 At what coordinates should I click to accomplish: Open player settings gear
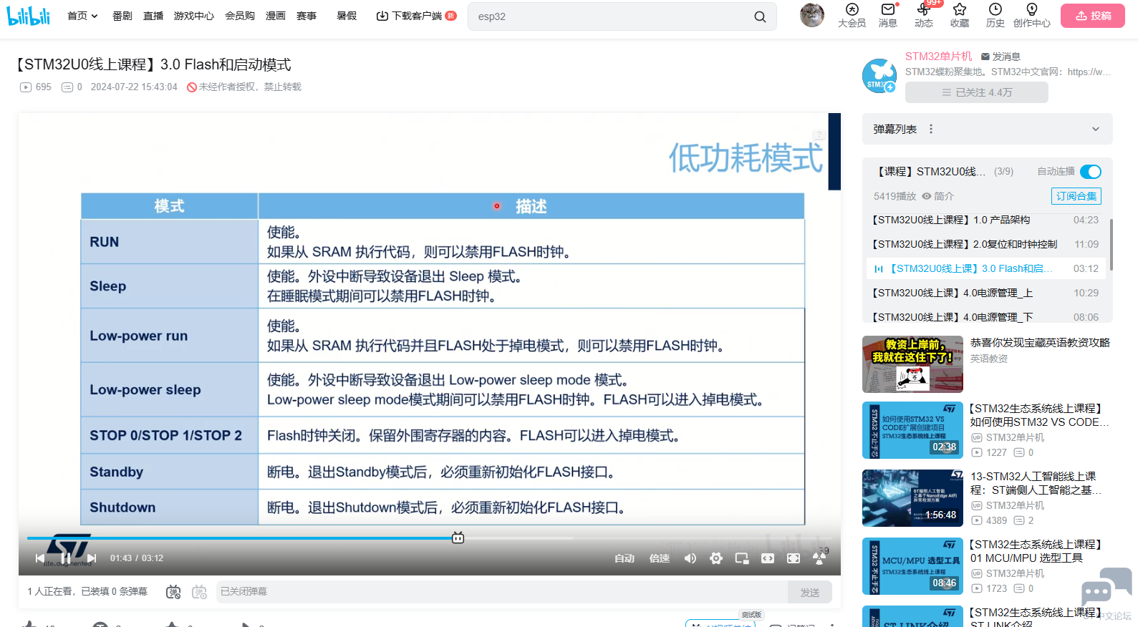click(716, 558)
